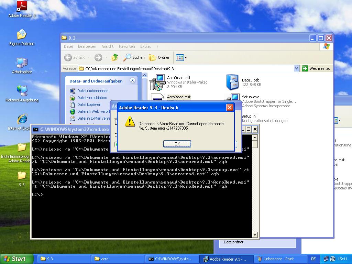This screenshot has width=352, height=264.
Task: Select the AcroRead.msi file icon
Action: click(x=157, y=82)
